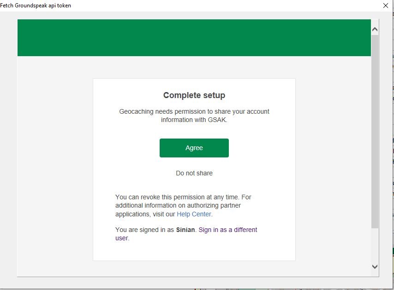
Task: Click the scrollbar down arrow
Action: pos(375,267)
